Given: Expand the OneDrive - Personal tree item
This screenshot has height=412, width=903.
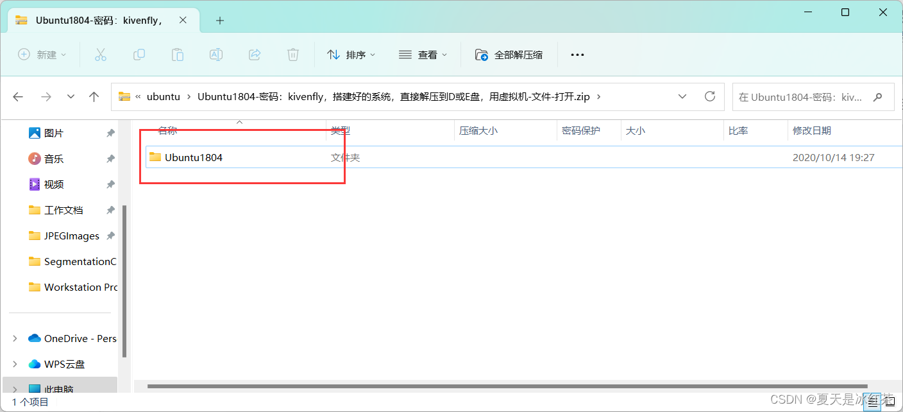Looking at the screenshot, I should click(14, 338).
